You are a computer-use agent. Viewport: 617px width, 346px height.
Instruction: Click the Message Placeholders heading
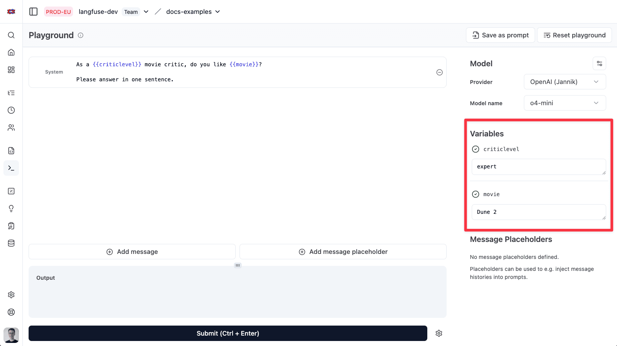[x=511, y=239]
